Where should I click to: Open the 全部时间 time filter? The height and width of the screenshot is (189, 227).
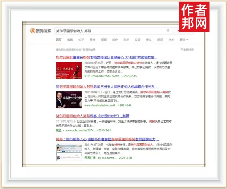point(187,50)
